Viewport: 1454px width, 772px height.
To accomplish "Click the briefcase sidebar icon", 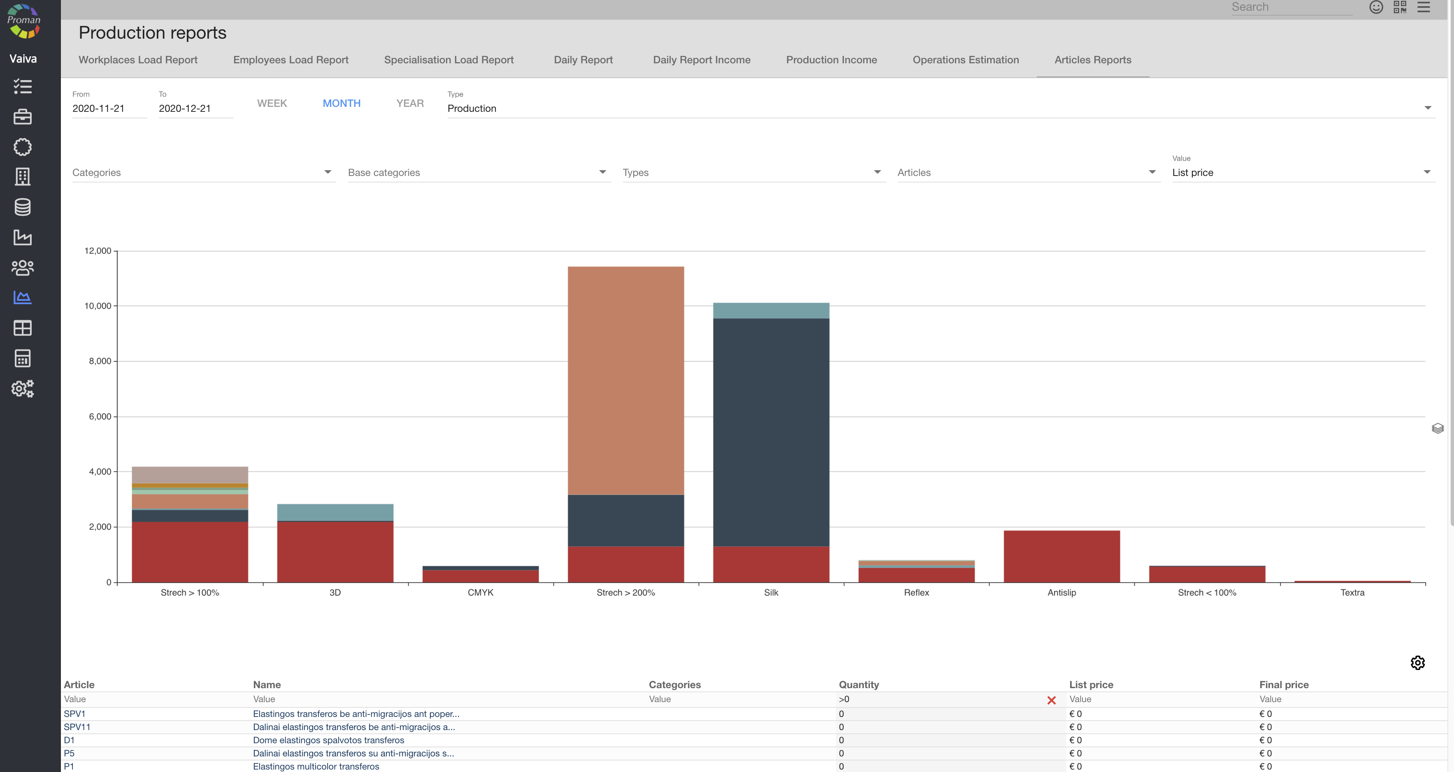I will click(23, 117).
